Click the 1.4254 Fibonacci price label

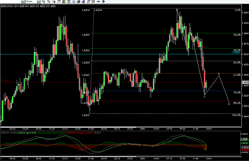[85, 62]
